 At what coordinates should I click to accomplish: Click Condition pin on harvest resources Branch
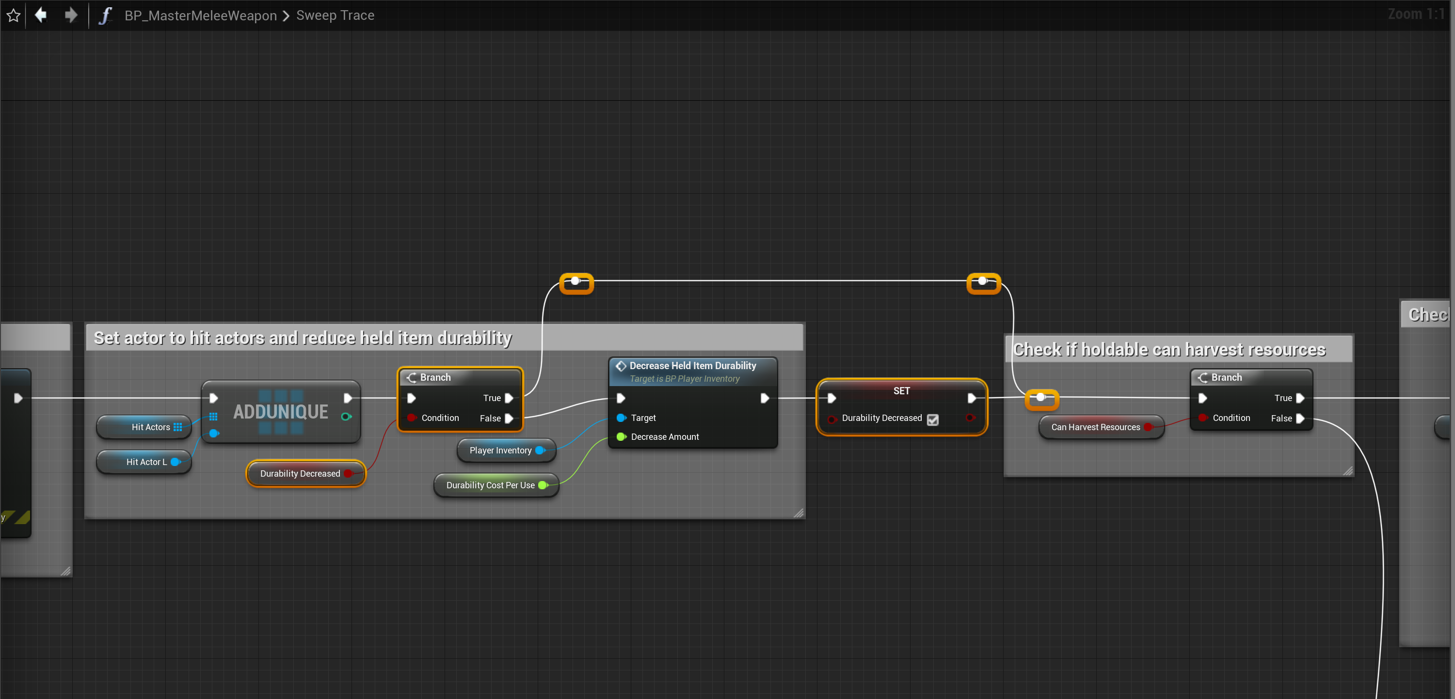[1202, 418]
